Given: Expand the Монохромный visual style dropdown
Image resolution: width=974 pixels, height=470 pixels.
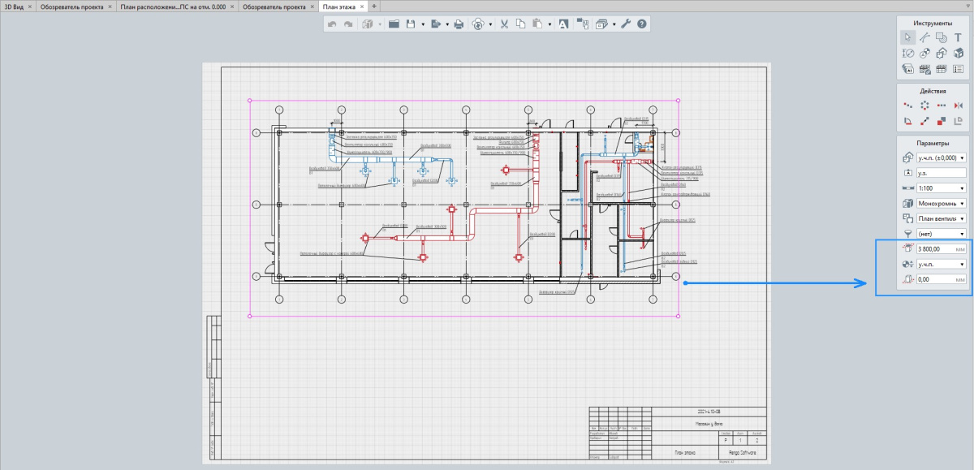Looking at the screenshot, I should (942, 202).
